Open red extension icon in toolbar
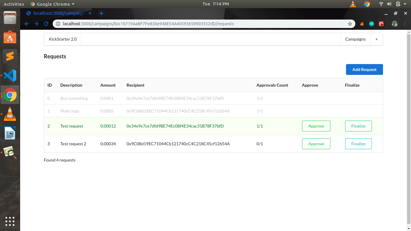The height and width of the screenshot is (231, 411). click(x=381, y=24)
